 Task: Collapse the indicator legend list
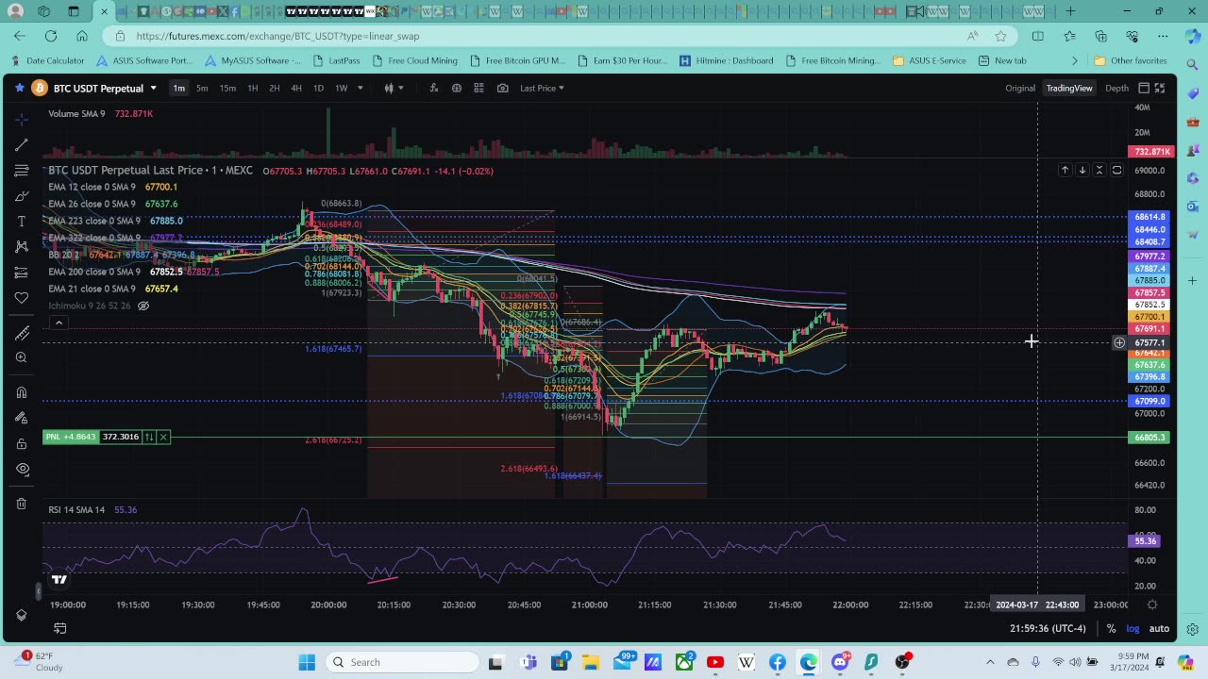pyautogui.click(x=59, y=323)
